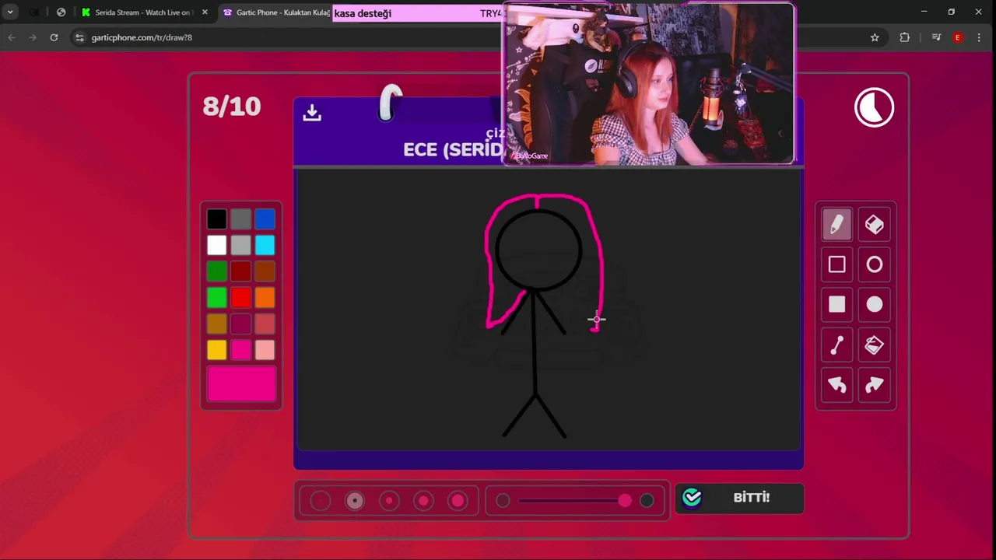Viewport: 996px width, 560px height.
Task: Open the media controls icon in toolbar
Action: click(936, 37)
